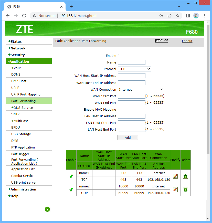
Task: Expand the Network menu
Action: click(x=17, y=48)
